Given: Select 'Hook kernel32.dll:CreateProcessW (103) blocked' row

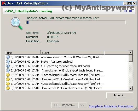Looking at the screenshot, I should click(67, 88).
